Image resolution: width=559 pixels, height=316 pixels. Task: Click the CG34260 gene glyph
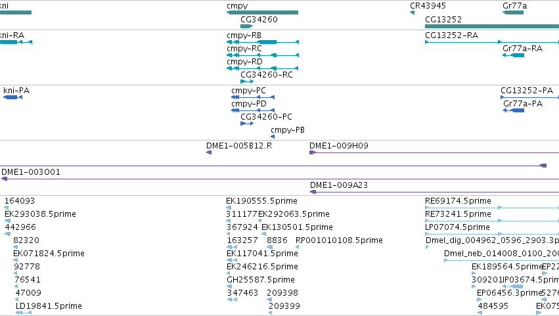pos(247,26)
